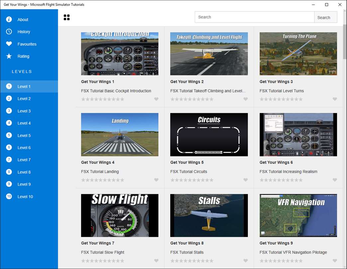Open Get Your Wings 6 cockpit thumbnail
The image size is (347, 269).
click(298, 134)
